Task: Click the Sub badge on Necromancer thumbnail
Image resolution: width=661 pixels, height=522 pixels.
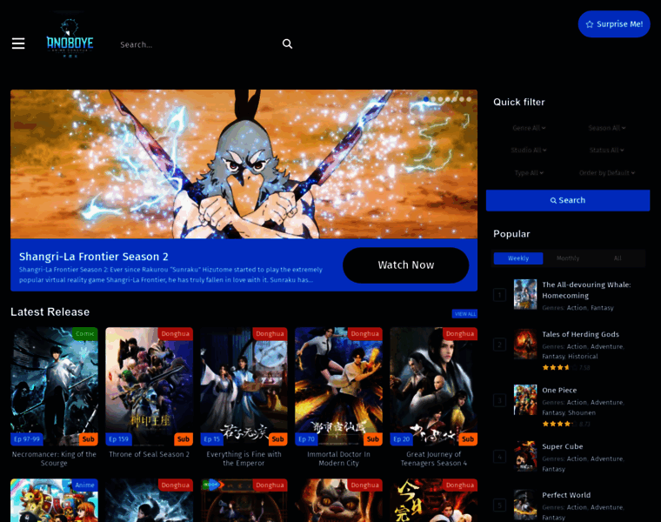Action: 88,439
